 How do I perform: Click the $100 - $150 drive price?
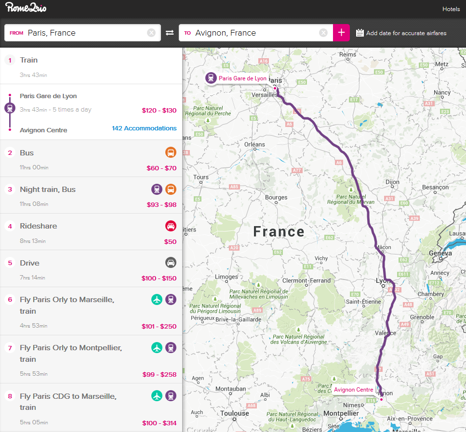(x=159, y=279)
